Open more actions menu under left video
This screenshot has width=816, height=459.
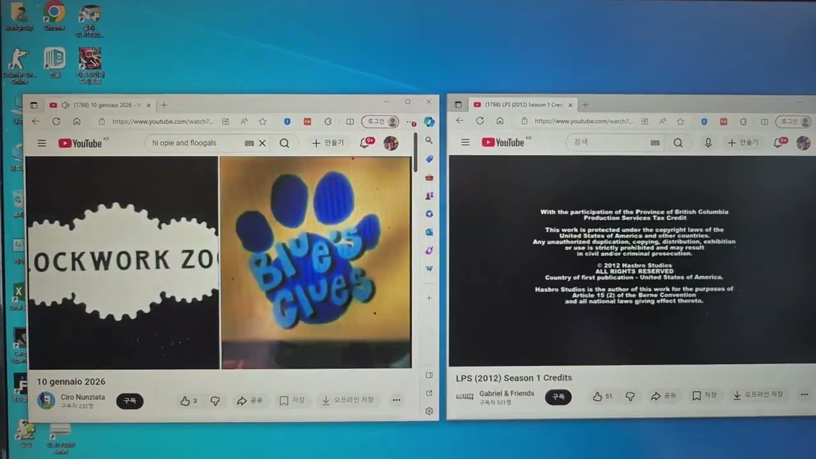pyautogui.click(x=396, y=400)
